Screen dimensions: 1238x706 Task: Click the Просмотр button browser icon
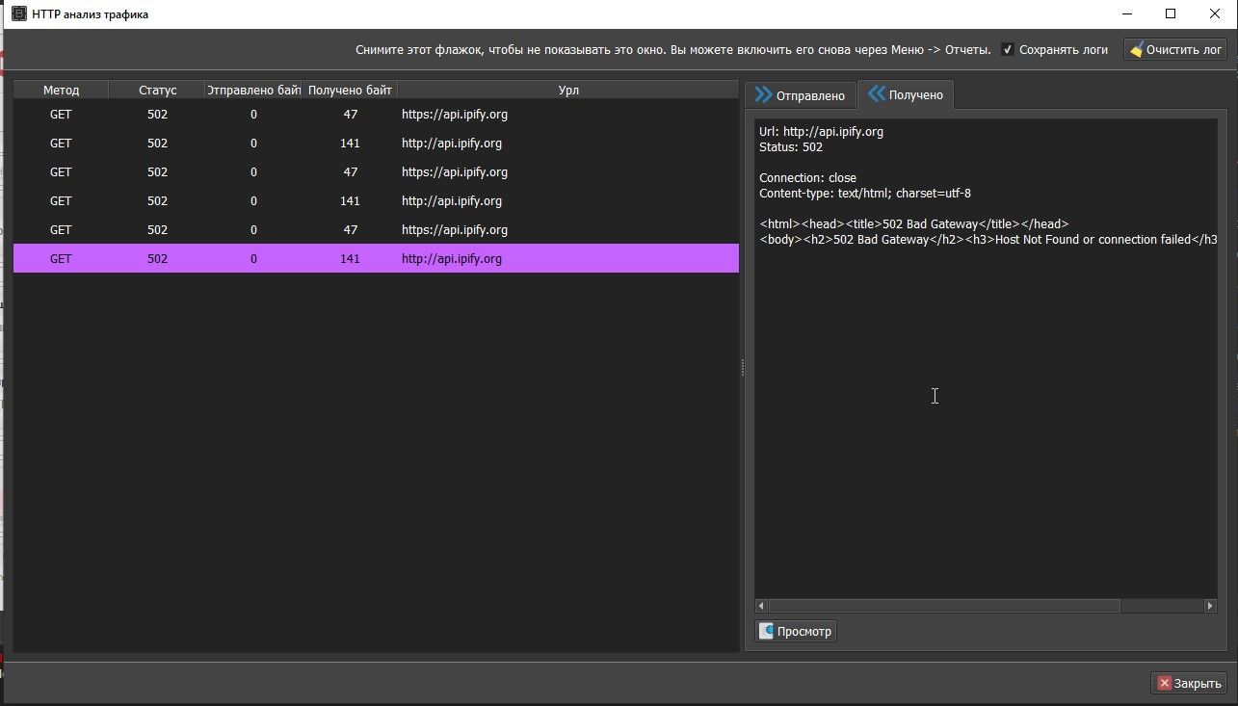[767, 631]
